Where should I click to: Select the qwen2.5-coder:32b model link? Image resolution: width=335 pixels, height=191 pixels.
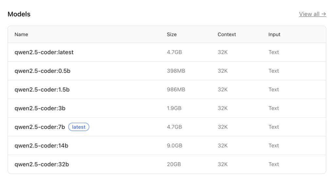click(x=42, y=164)
